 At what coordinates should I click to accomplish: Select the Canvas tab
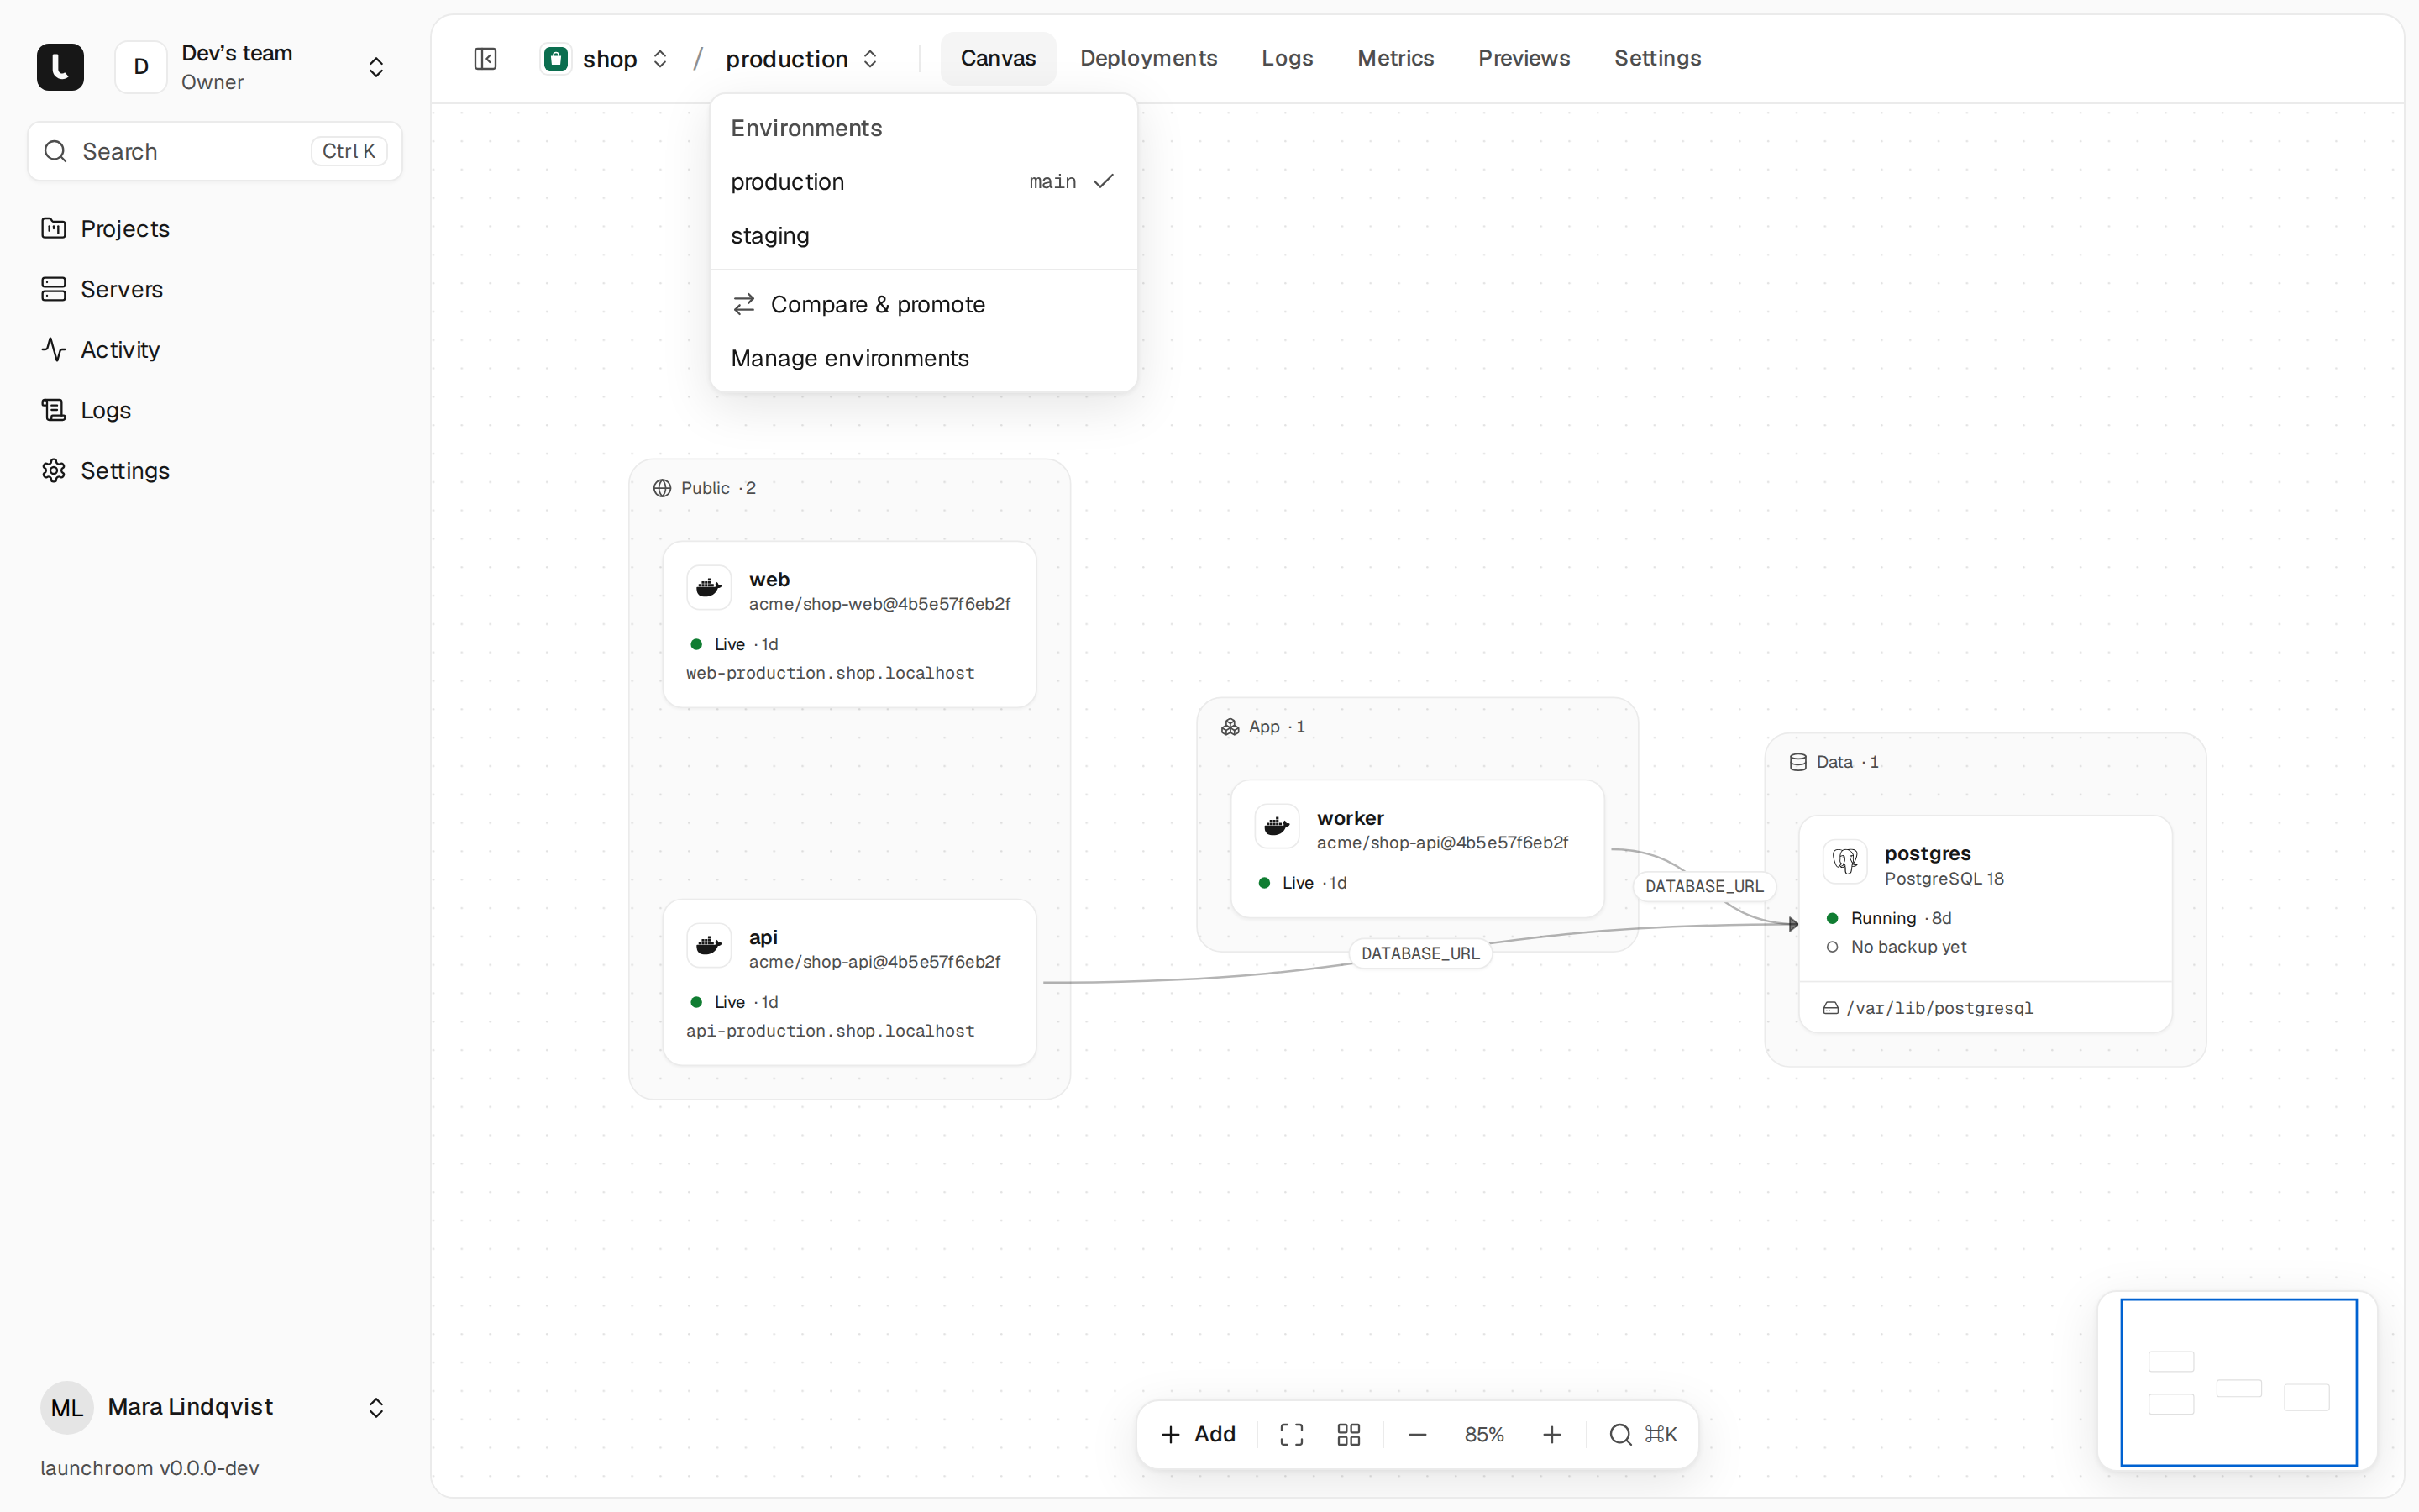[998, 59]
